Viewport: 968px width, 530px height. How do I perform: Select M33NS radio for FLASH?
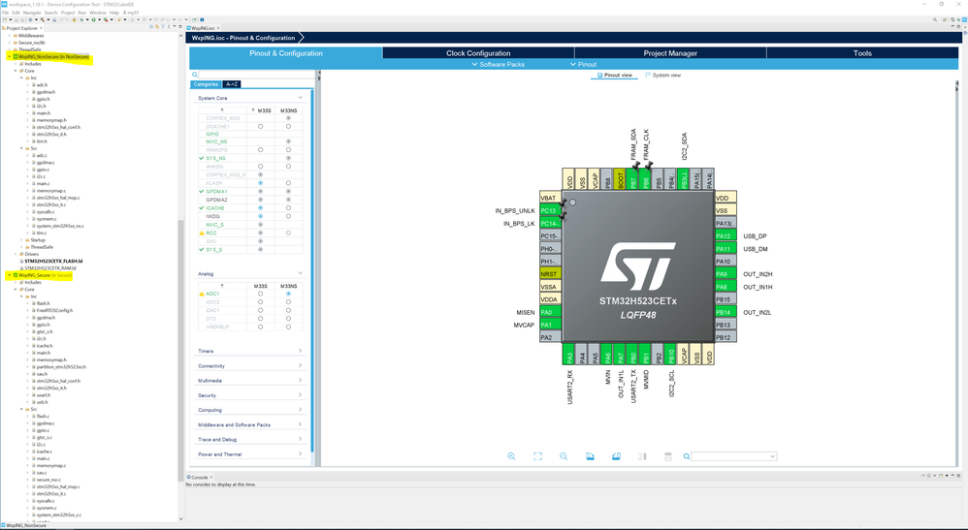pos(288,183)
